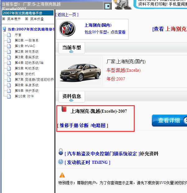Click the orange warning triangle icon
Image resolution: width=187 pixels, height=193 pixels.
point(62,175)
